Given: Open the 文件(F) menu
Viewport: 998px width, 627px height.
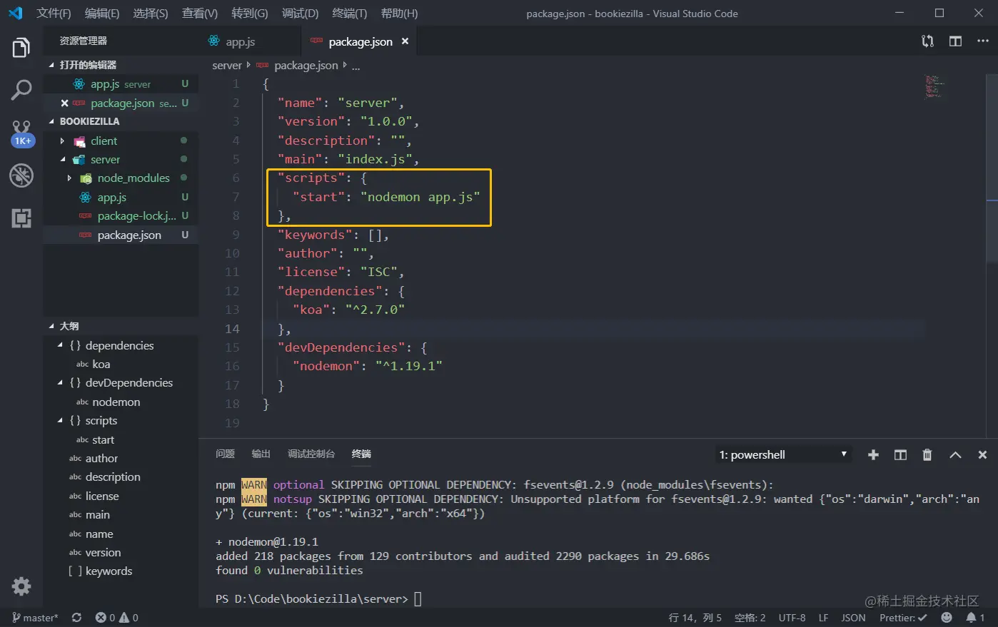Looking at the screenshot, I should 54,14.
